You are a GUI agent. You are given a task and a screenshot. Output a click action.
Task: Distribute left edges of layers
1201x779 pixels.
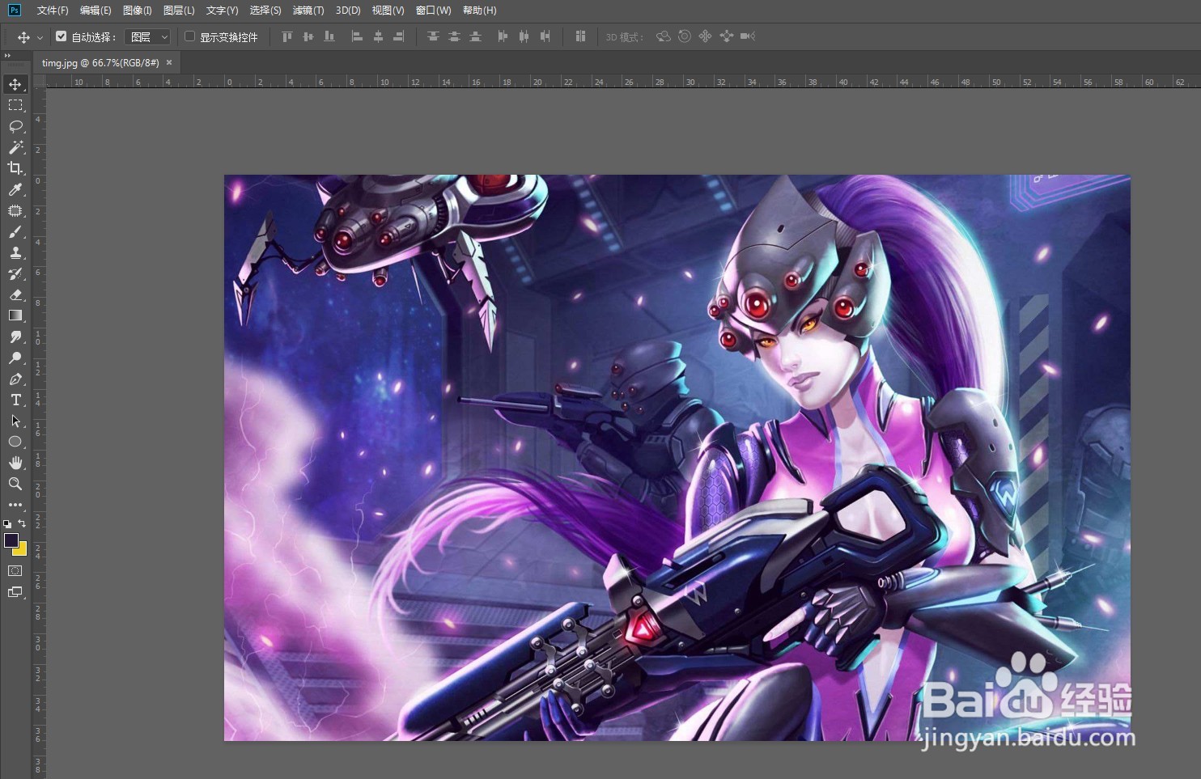503,36
